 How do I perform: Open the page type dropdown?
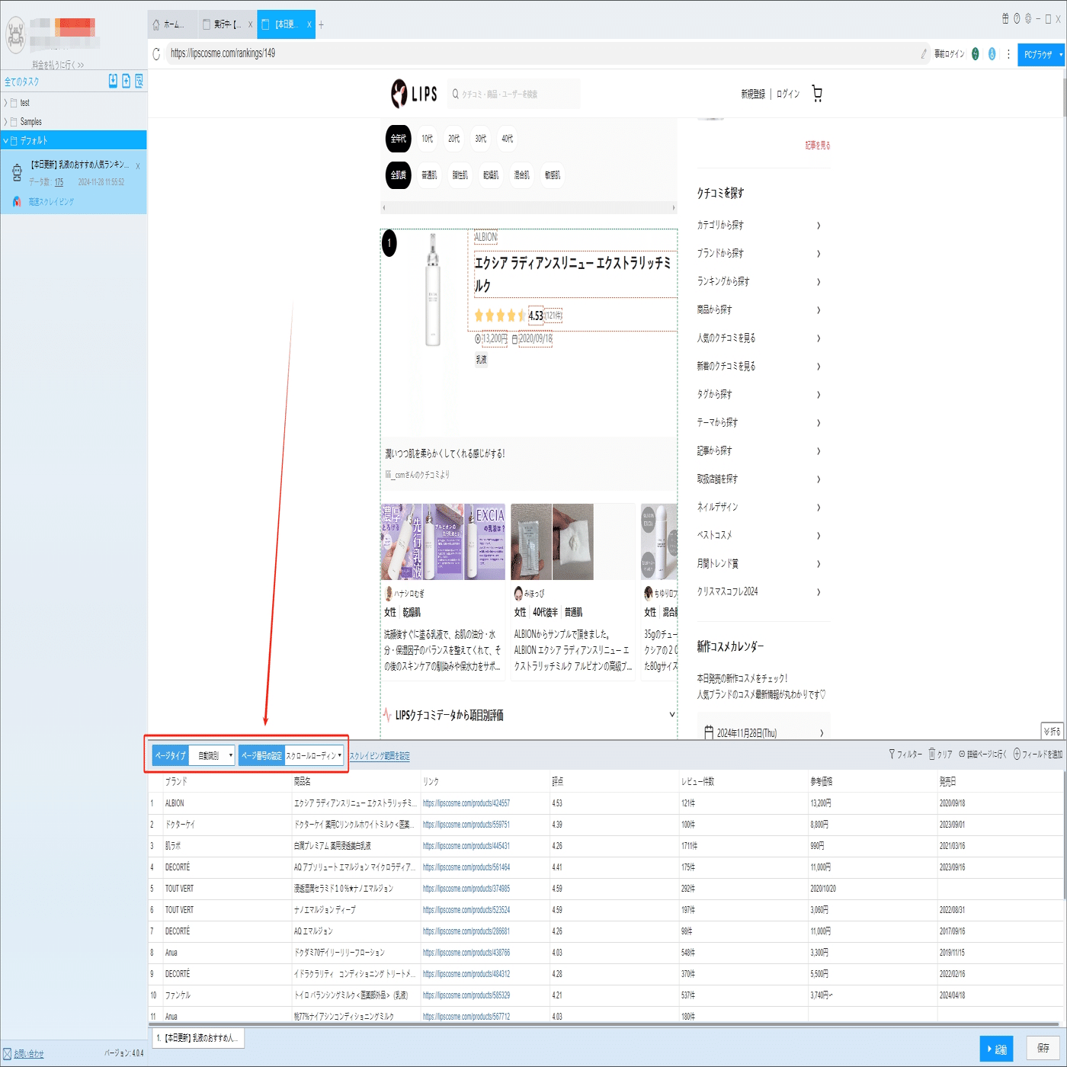coord(212,755)
